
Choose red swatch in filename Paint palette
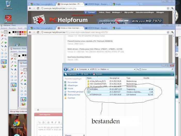tap(22, 32)
